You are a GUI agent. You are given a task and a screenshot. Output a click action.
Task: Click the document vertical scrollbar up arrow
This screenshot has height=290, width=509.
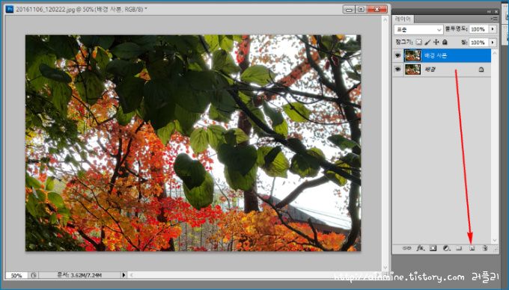click(x=385, y=19)
